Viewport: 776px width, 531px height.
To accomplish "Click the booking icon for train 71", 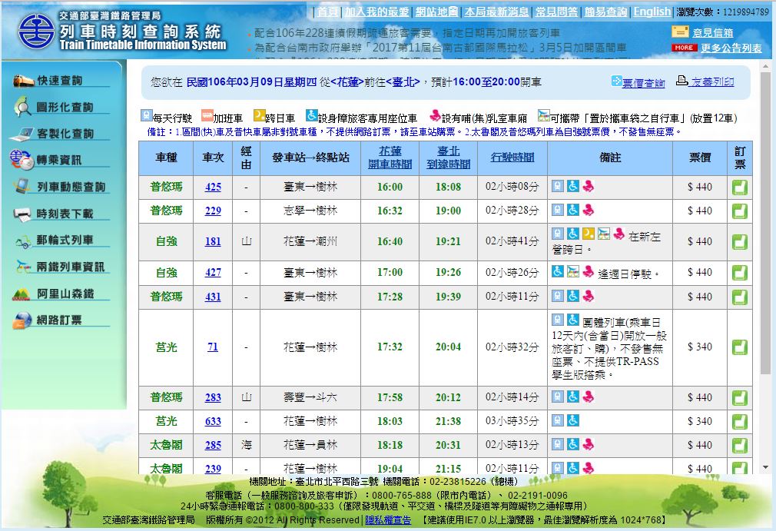I will 739,347.
